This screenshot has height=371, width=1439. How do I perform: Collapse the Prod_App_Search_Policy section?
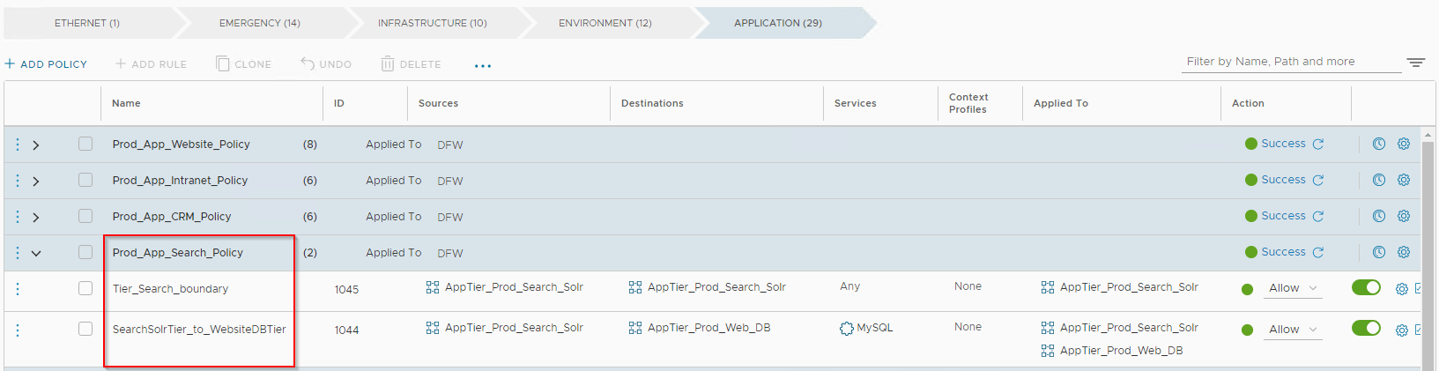coord(36,253)
